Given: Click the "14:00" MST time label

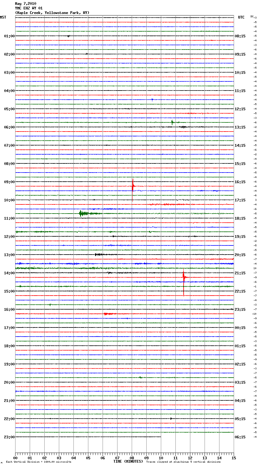Looking at the screenshot, I should tap(9, 273).
